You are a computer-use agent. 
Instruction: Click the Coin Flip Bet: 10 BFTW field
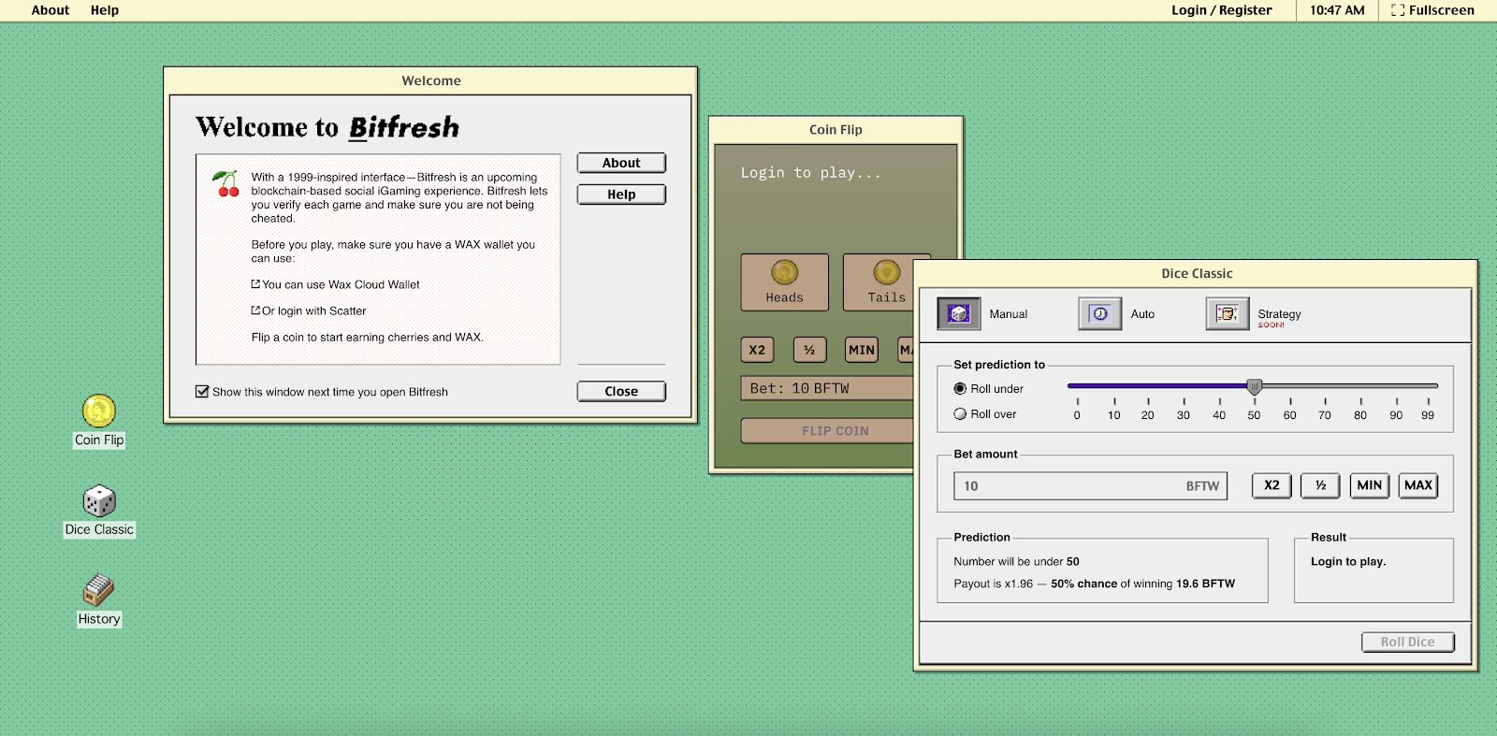827,388
